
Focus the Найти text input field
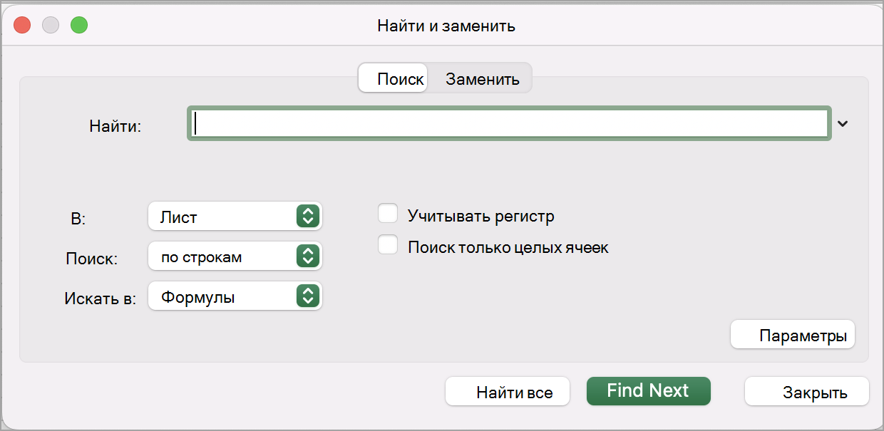[x=509, y=124]
